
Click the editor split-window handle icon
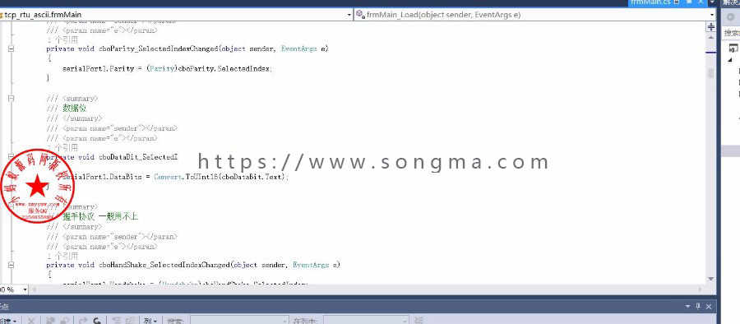click(711, 27)
